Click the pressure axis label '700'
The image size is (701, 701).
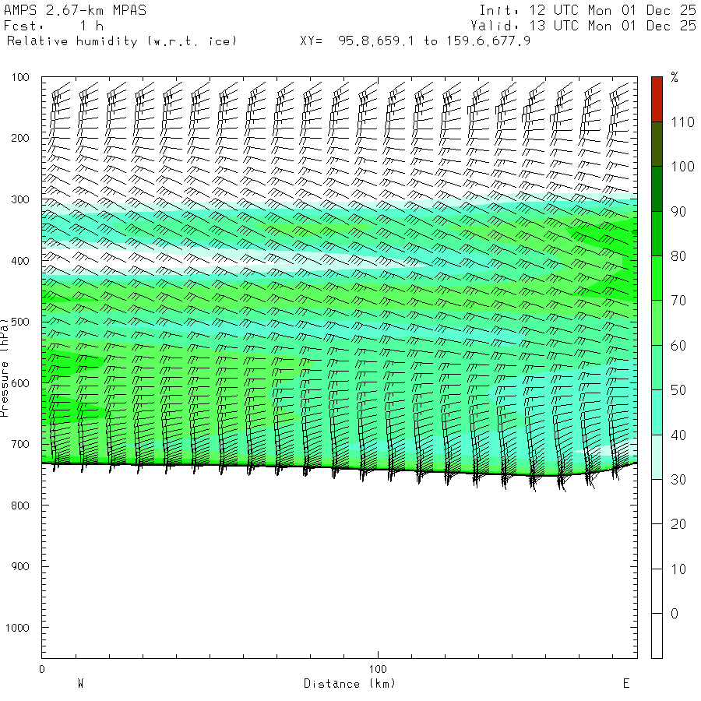[20, 445]
